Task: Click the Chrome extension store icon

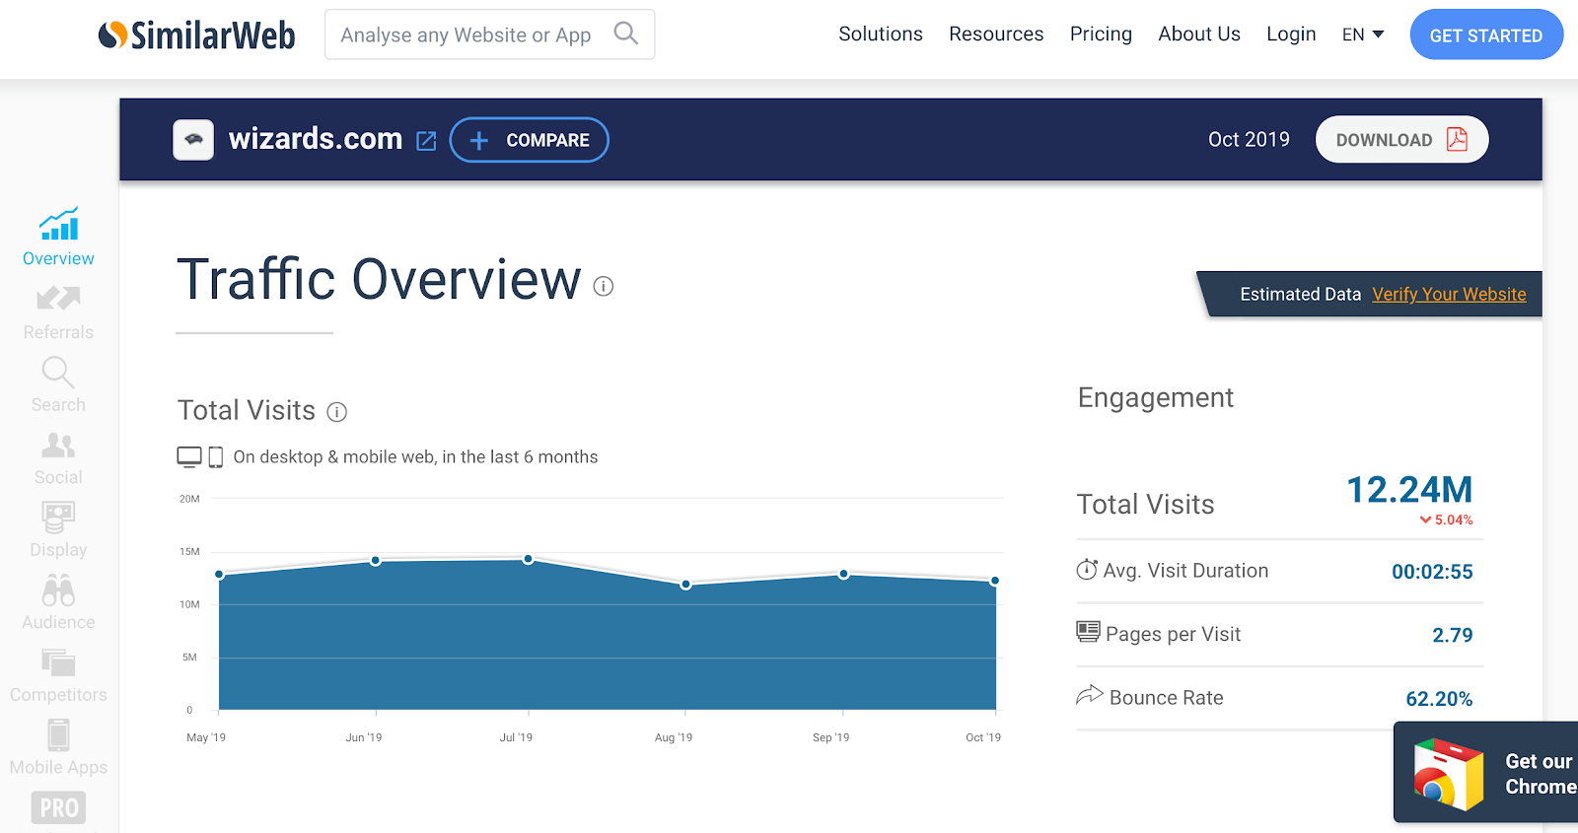Action: click(1448, 774)
